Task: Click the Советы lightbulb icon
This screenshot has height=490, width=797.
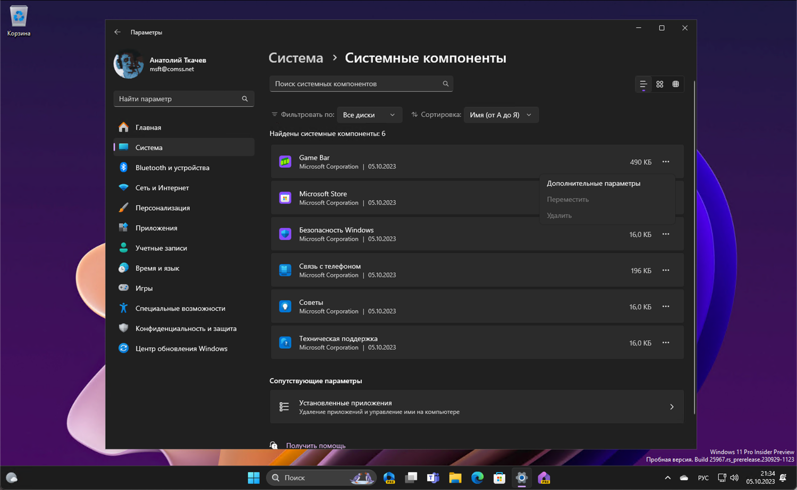Action: click(285, 306)
